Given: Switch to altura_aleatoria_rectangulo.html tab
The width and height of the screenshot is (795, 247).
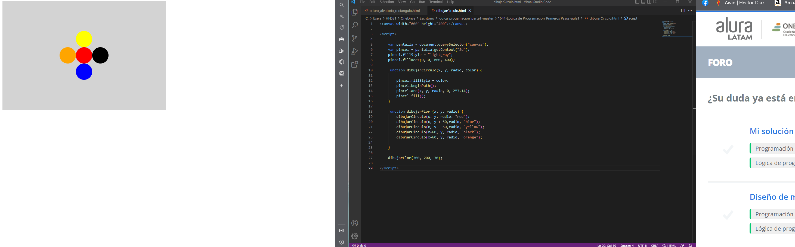Looking at the screenshot, I should [x=395, y=11].
